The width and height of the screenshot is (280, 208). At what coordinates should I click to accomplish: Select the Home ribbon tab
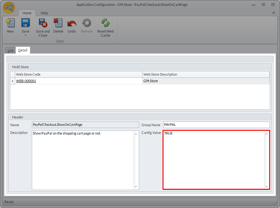27,13
